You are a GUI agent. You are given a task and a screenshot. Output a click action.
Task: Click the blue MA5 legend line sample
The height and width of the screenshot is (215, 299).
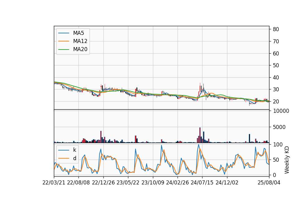[64, 33]
